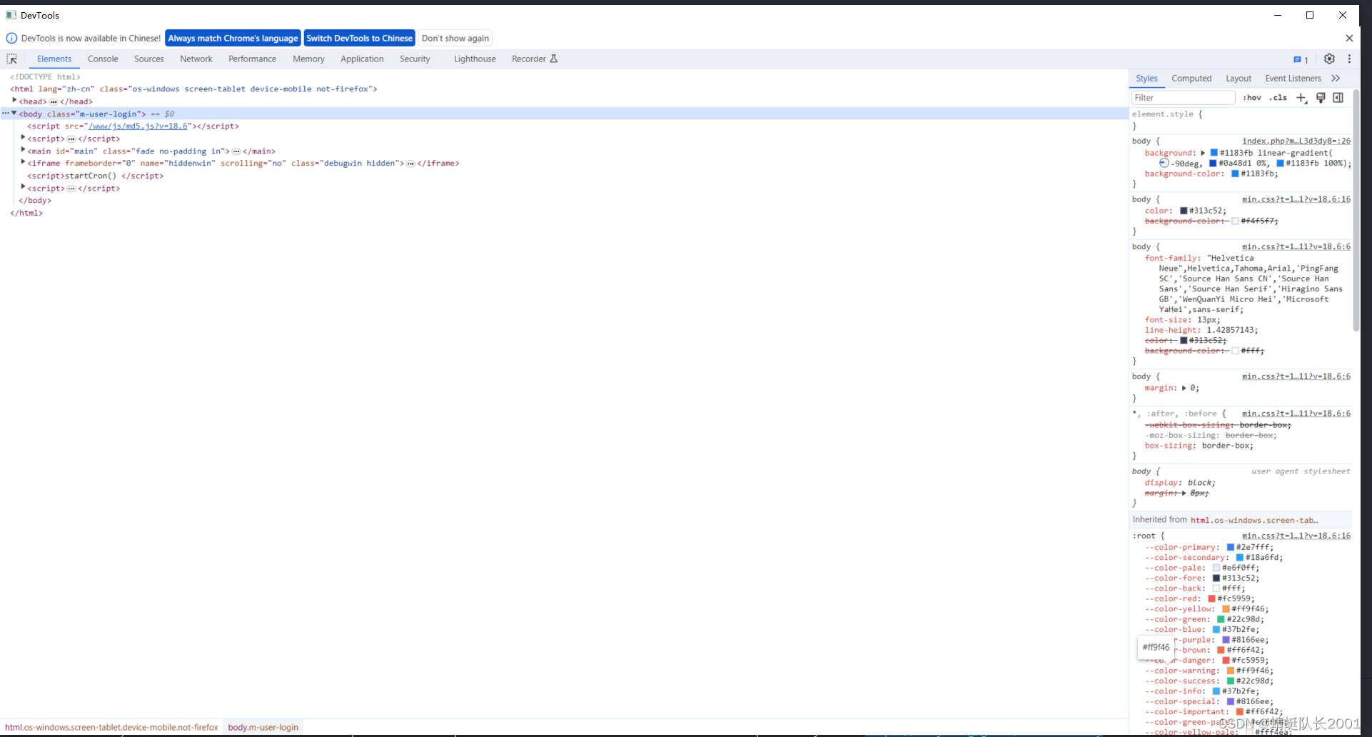1372x737 pixels.
Task: Open the Recorder tab
Action: pyautogui.click(x=528, y=59)
